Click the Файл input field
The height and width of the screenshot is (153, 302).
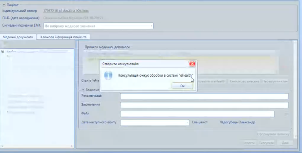coord(197,114)
